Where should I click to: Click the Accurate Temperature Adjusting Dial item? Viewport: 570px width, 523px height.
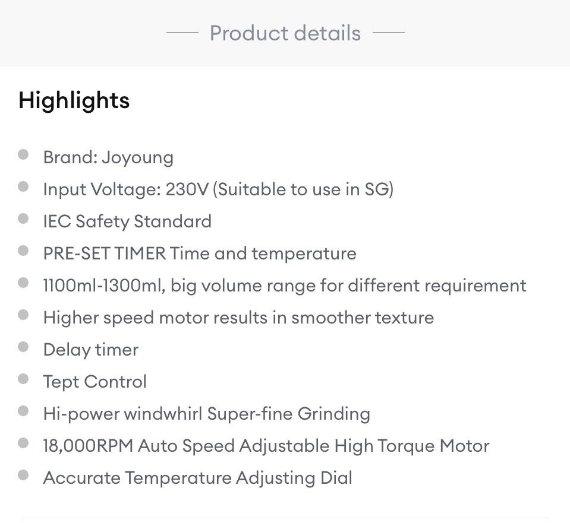(198, 478)
